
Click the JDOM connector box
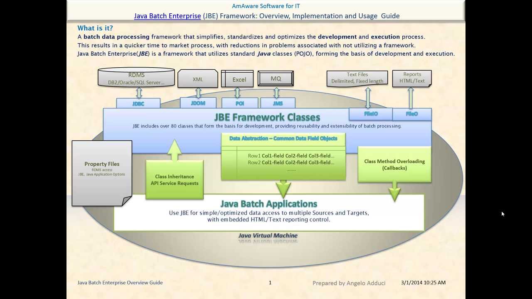pos(198,103)
